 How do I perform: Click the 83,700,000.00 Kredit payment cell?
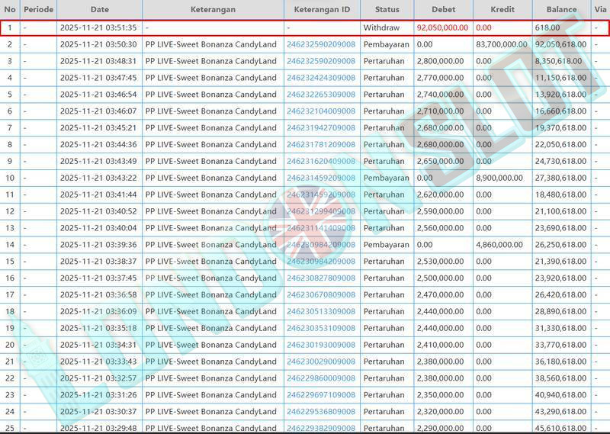[x=502, y=44]
